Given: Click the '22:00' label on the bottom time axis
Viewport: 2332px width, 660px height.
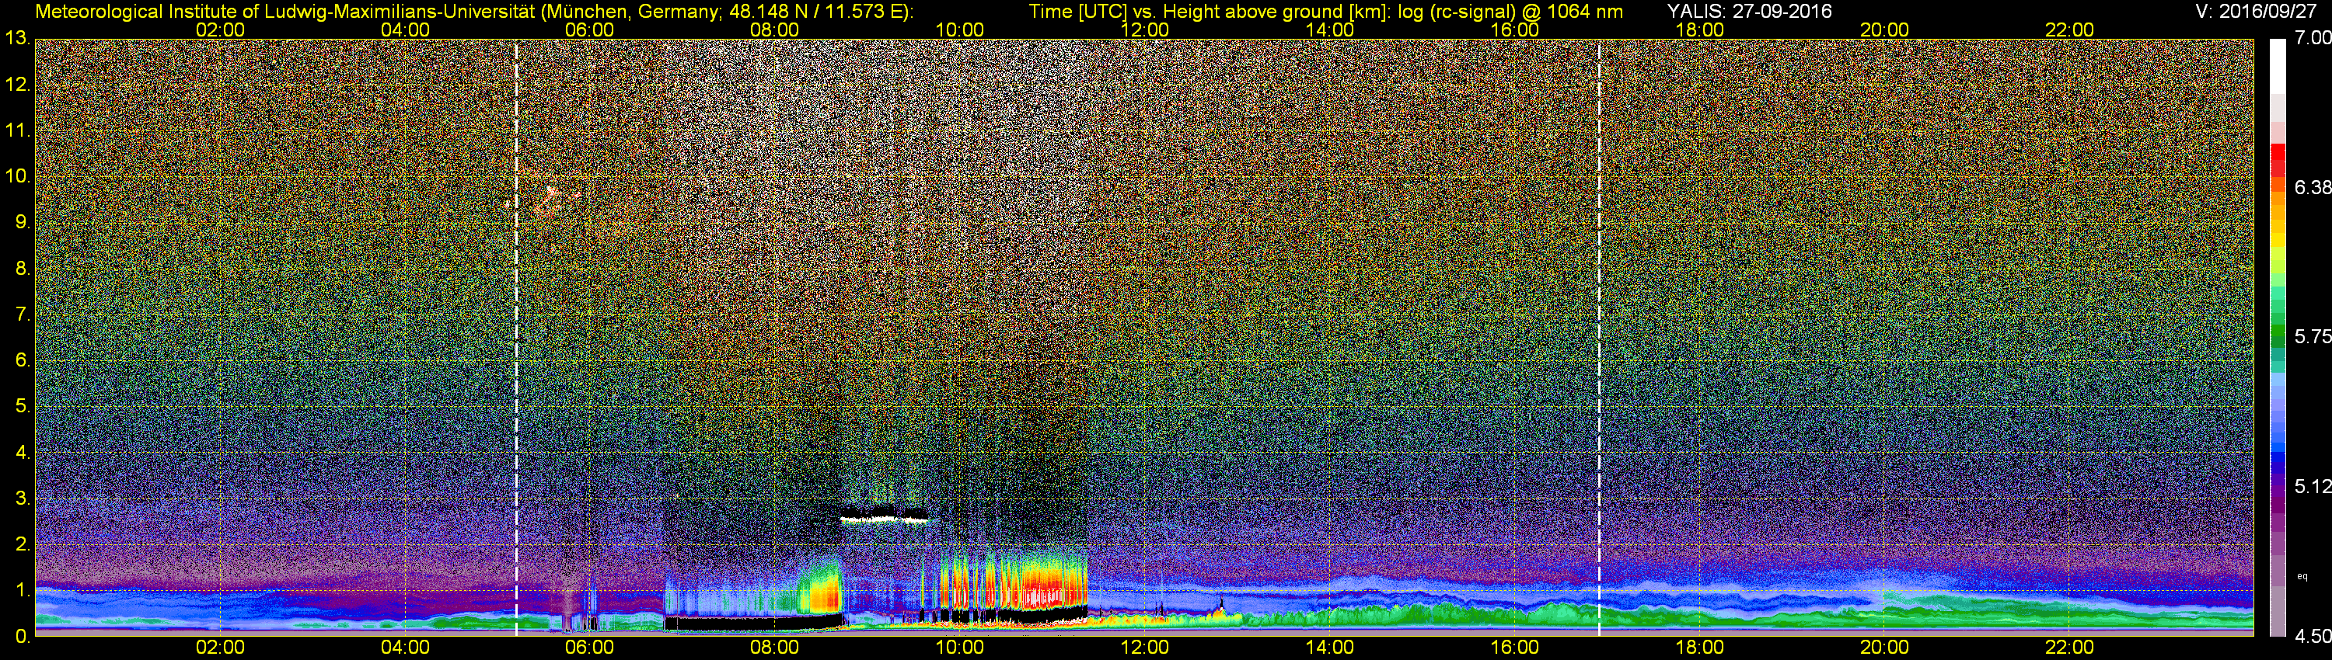Looking at the screenshot, I should pyautogui.click(x=2069, y=648).
